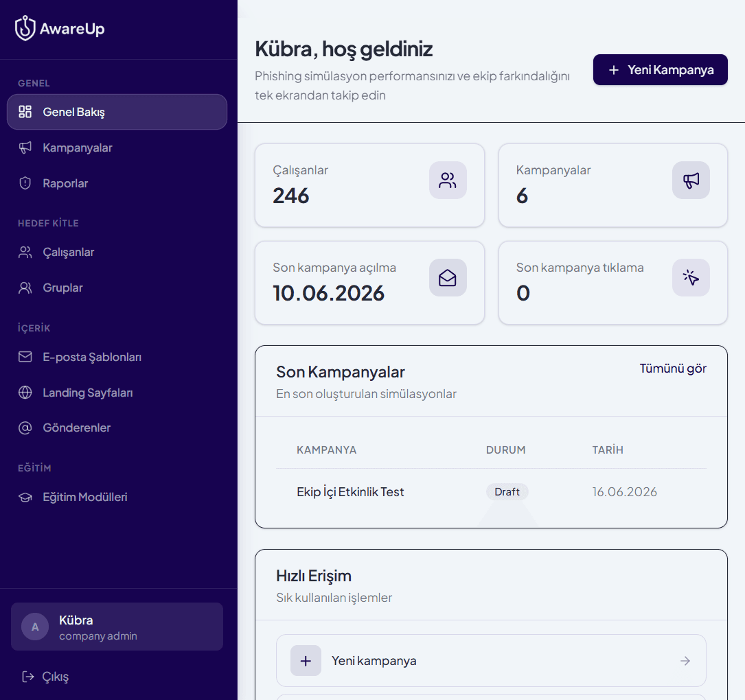Click the Tümünü gör link
The image size is (745, 700).
[x=672, y=369]
